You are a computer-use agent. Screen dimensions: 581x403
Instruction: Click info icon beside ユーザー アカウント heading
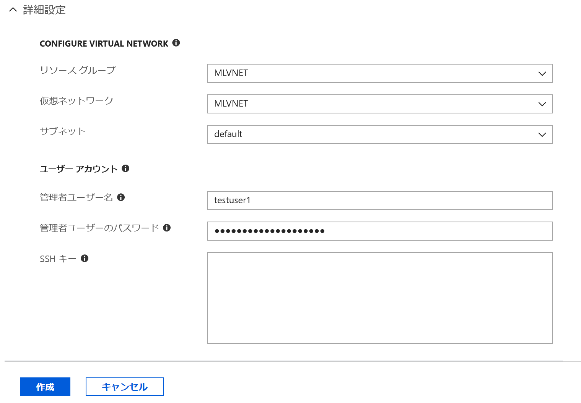(x=125, y=168)
